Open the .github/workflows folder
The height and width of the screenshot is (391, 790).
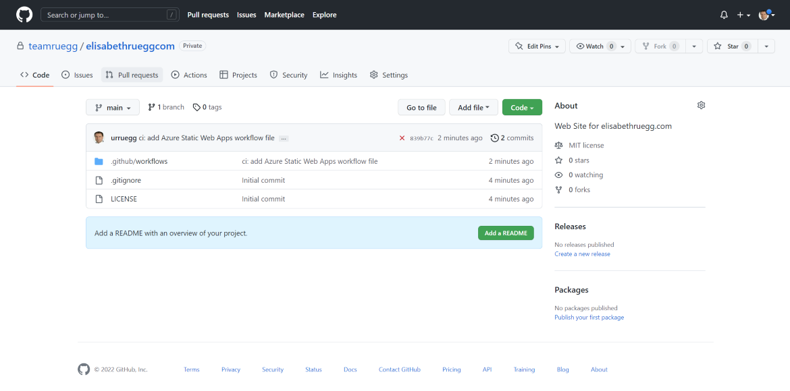[x=139, y=162]
